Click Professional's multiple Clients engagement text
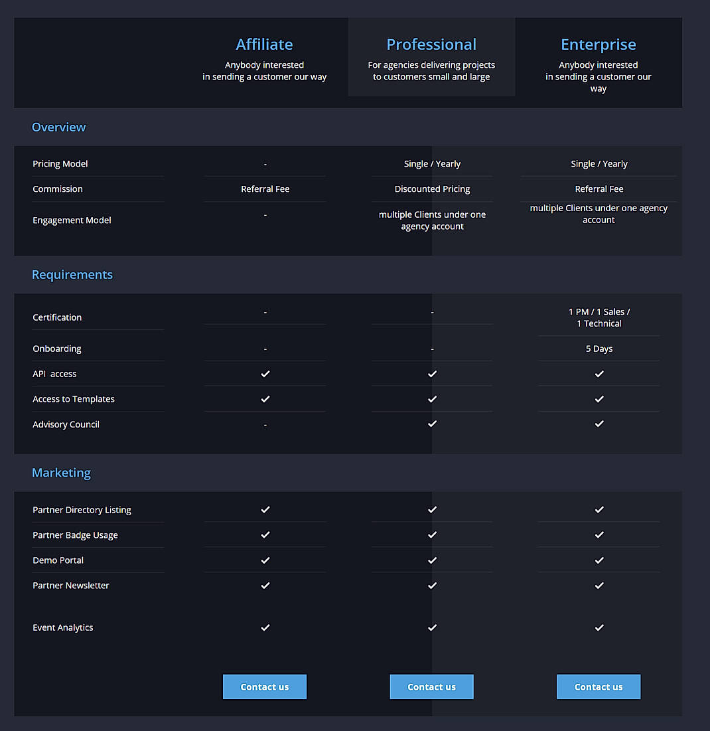Image resolution: width=710 pixels, height=731 pixels. click(433, 220)
